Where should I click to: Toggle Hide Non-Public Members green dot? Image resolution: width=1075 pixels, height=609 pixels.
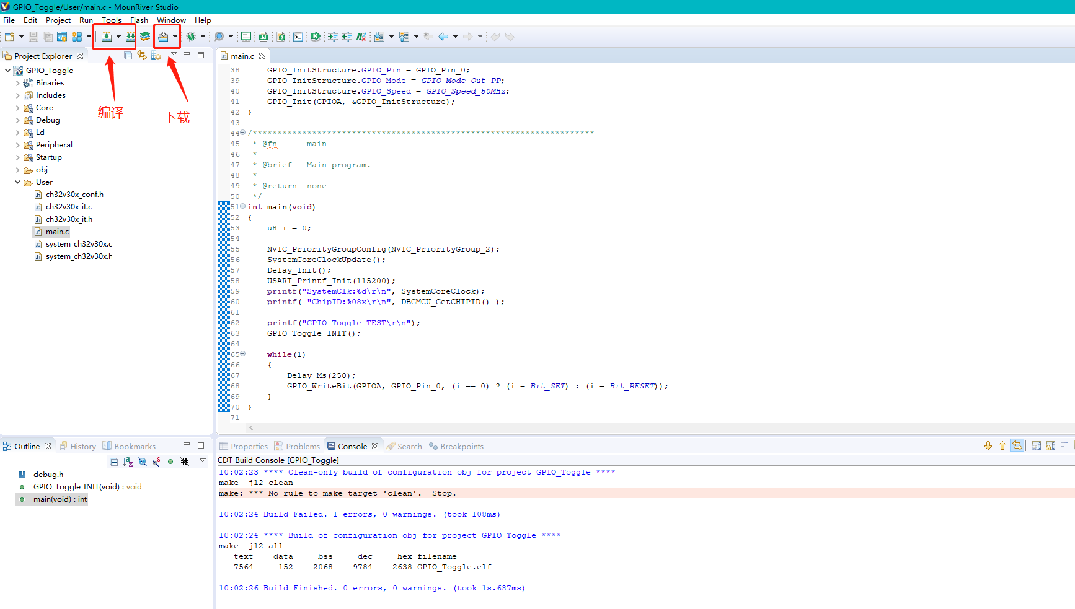(x=170, y=462)
